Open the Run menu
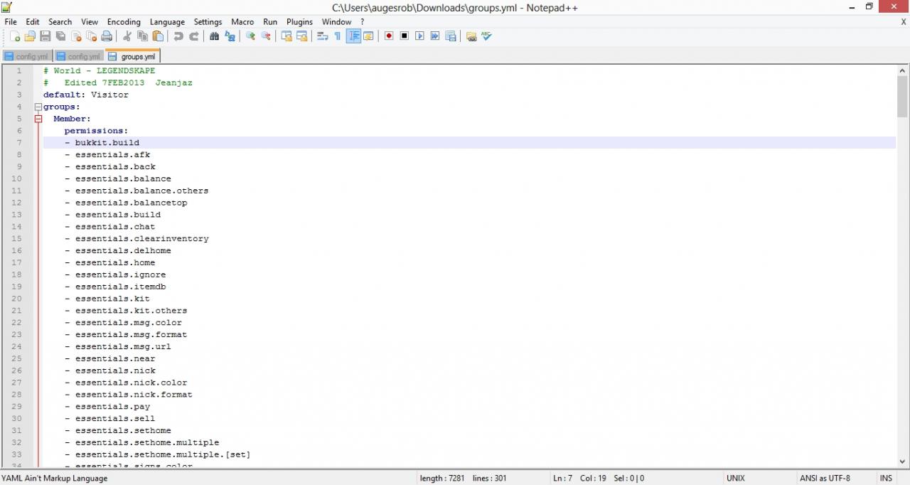The height and width of the screenshot is (485, 910). coord(270,22)
